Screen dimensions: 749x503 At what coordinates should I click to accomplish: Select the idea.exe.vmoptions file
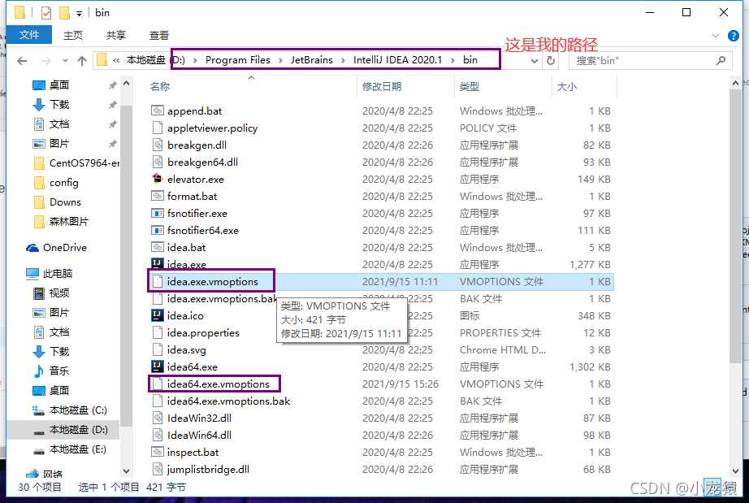pyautogui.click(x=212, y=281)
